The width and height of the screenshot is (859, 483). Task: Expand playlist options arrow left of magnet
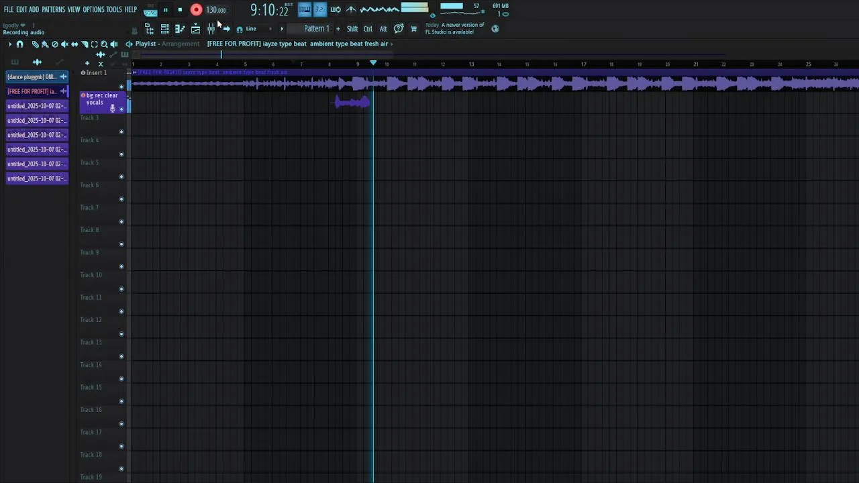tap(10, 44)
